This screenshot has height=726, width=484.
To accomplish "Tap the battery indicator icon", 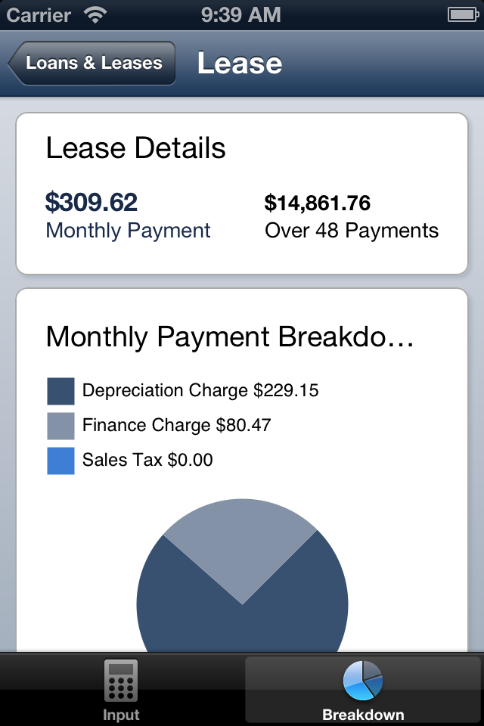I will pyautogui.click(x=463, y=15).
